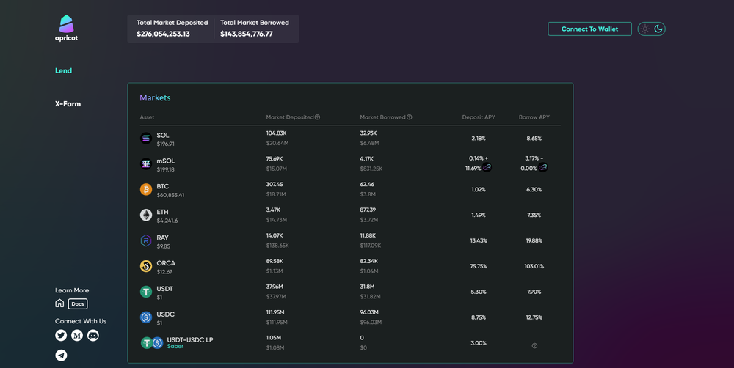
Task: Click the ETH token icon
Action: pos(146,215)
